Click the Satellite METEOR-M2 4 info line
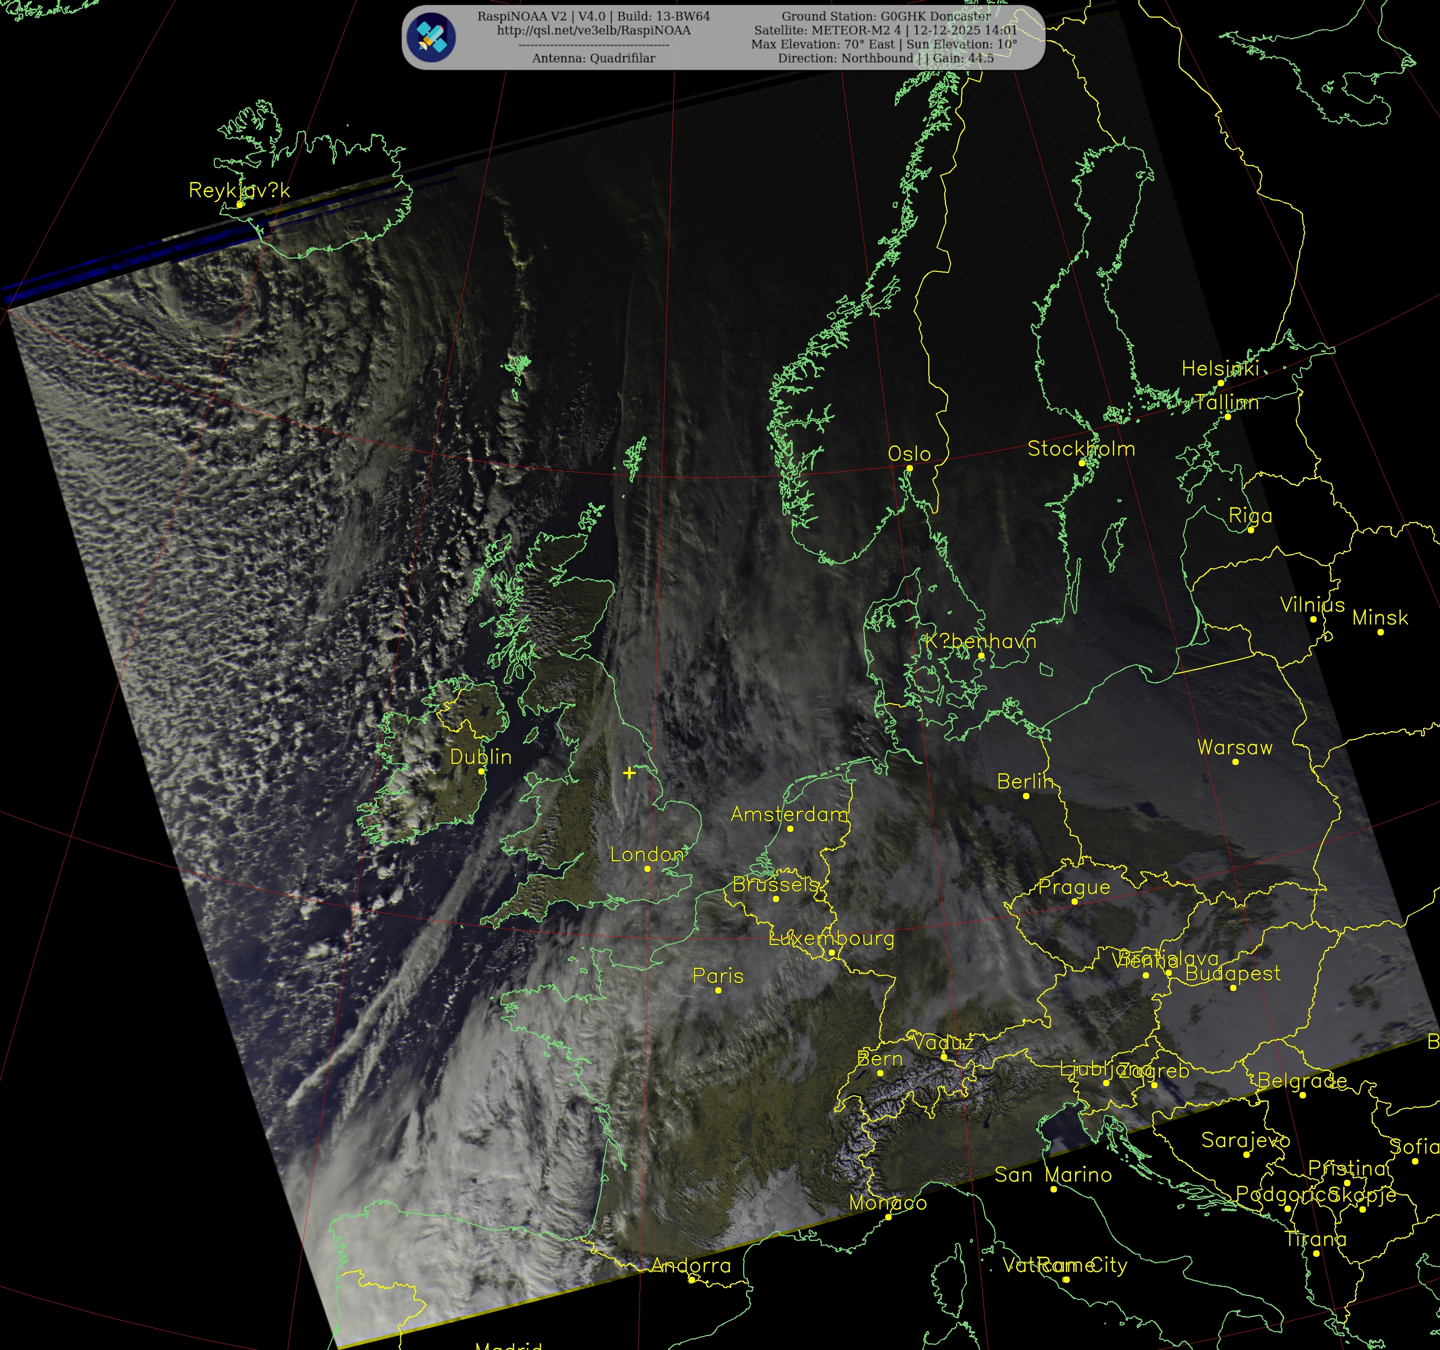 tap(885, 30)
